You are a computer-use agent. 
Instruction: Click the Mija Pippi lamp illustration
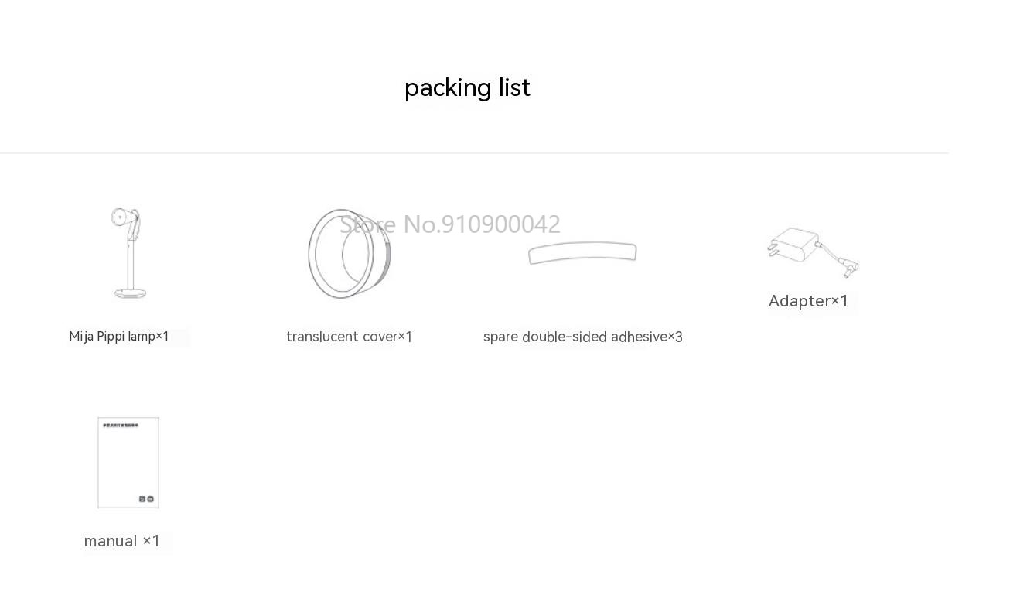click(129, 253)
